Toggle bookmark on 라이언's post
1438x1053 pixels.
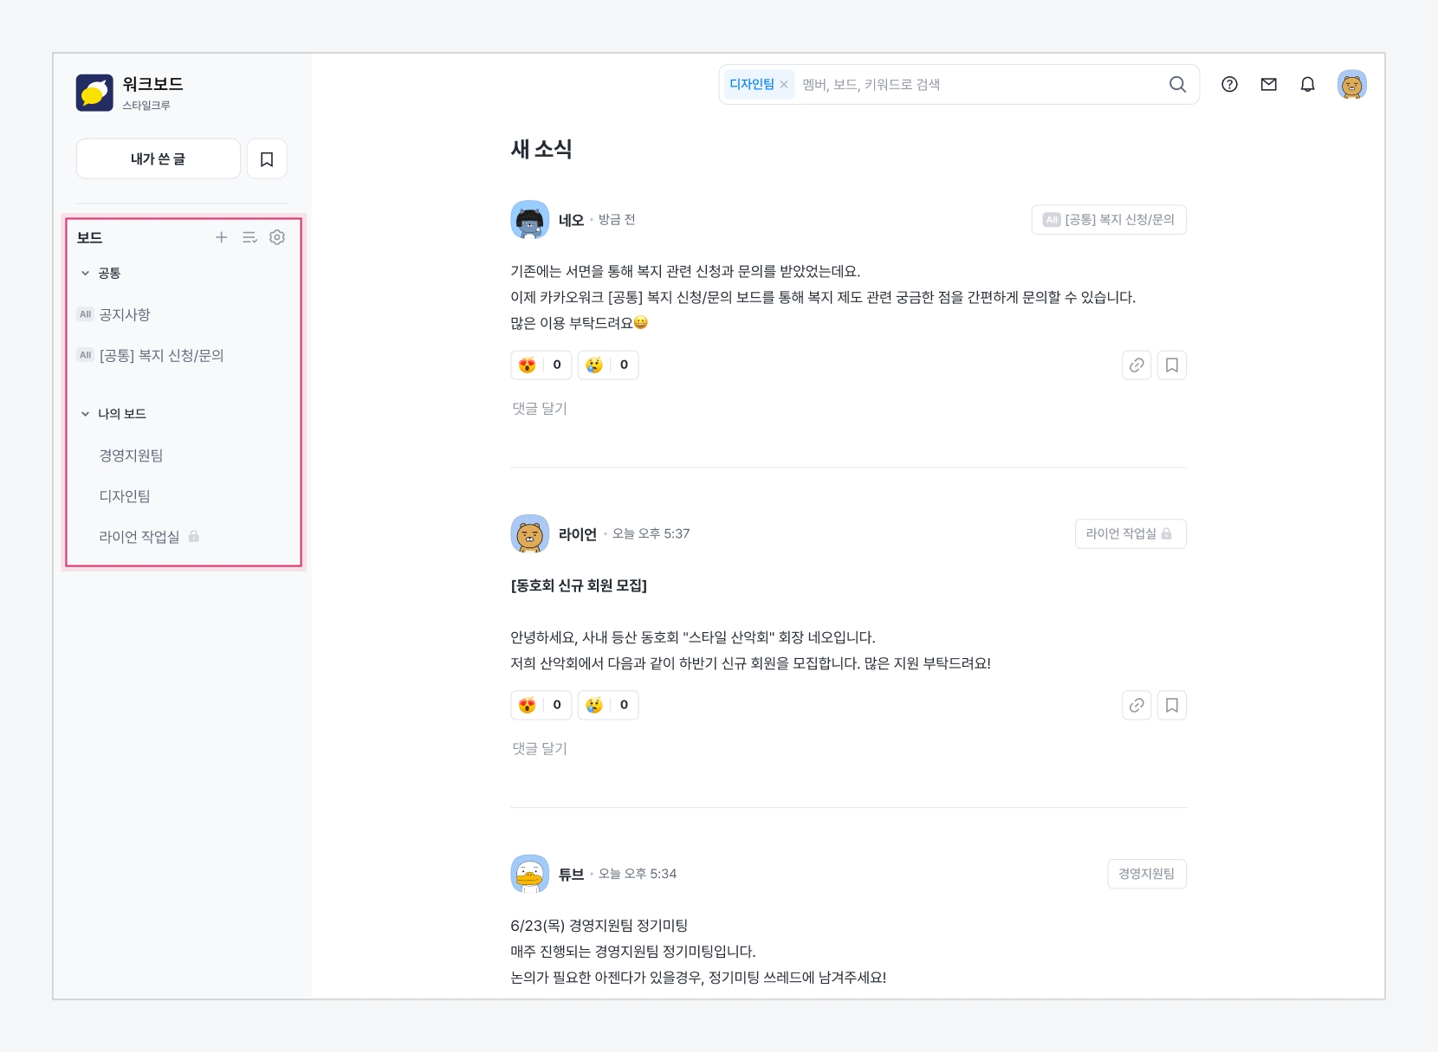click(1171, 706)
